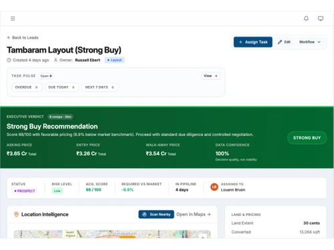Image resolution: width=334 pixels, height=250 pixels.
Task: Click the 100% data confidence value
Action: click(x=222, y=153)
